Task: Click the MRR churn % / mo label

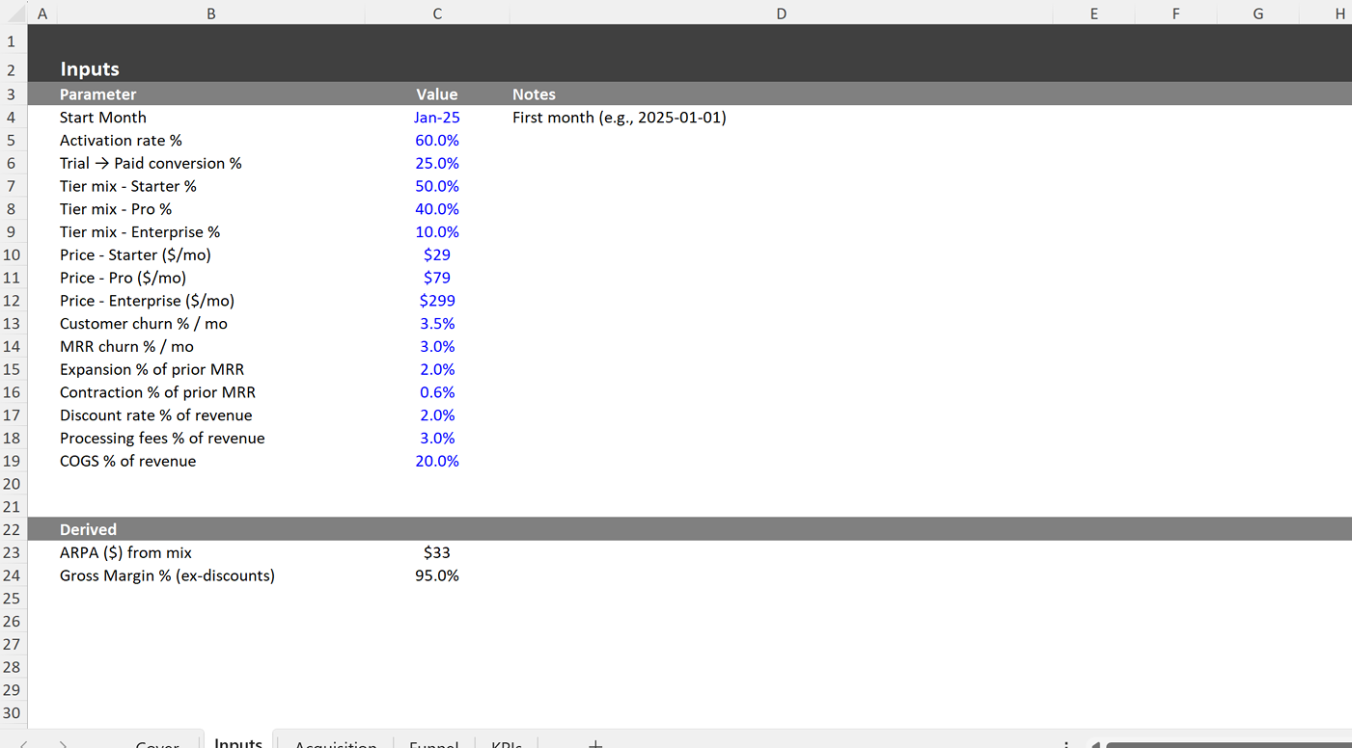Action: click(126, 347)
